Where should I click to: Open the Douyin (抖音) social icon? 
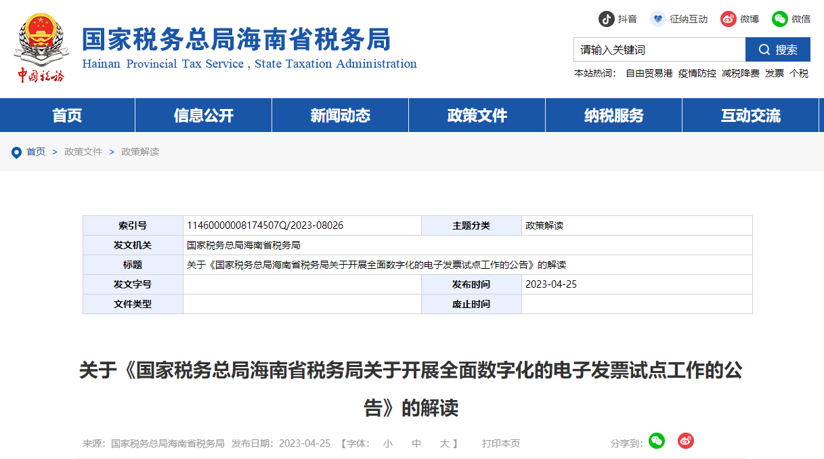pos(606,19)
